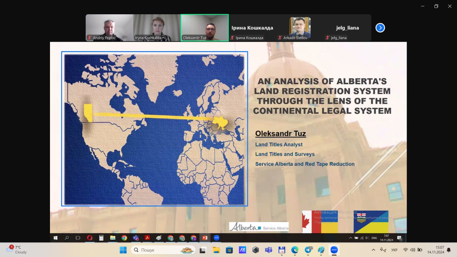
Task: Open Chrome beside File Explorer in shared taskbar
Action: point(124,238)
